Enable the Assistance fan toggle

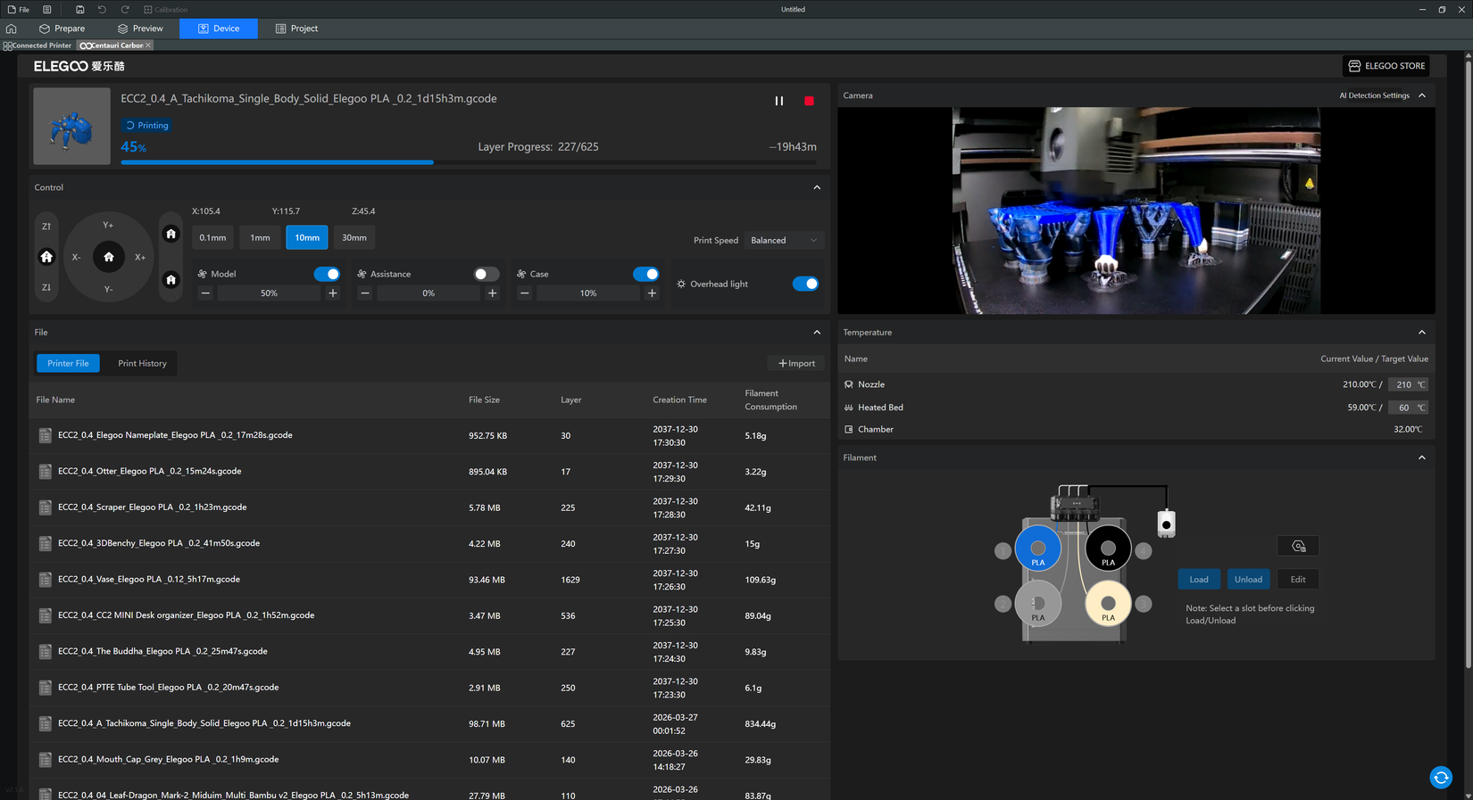(x=486, y=274)
